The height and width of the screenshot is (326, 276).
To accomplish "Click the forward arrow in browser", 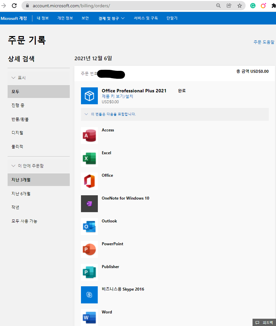I will [4, 6].
